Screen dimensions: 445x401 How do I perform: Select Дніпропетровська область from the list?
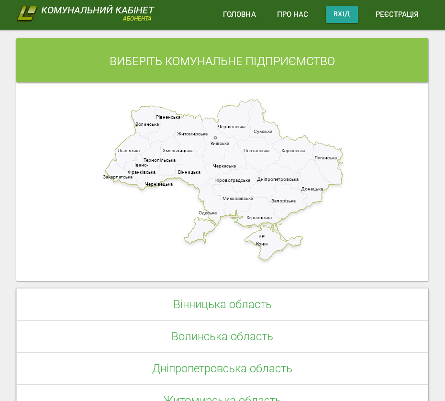click(222, 368)
